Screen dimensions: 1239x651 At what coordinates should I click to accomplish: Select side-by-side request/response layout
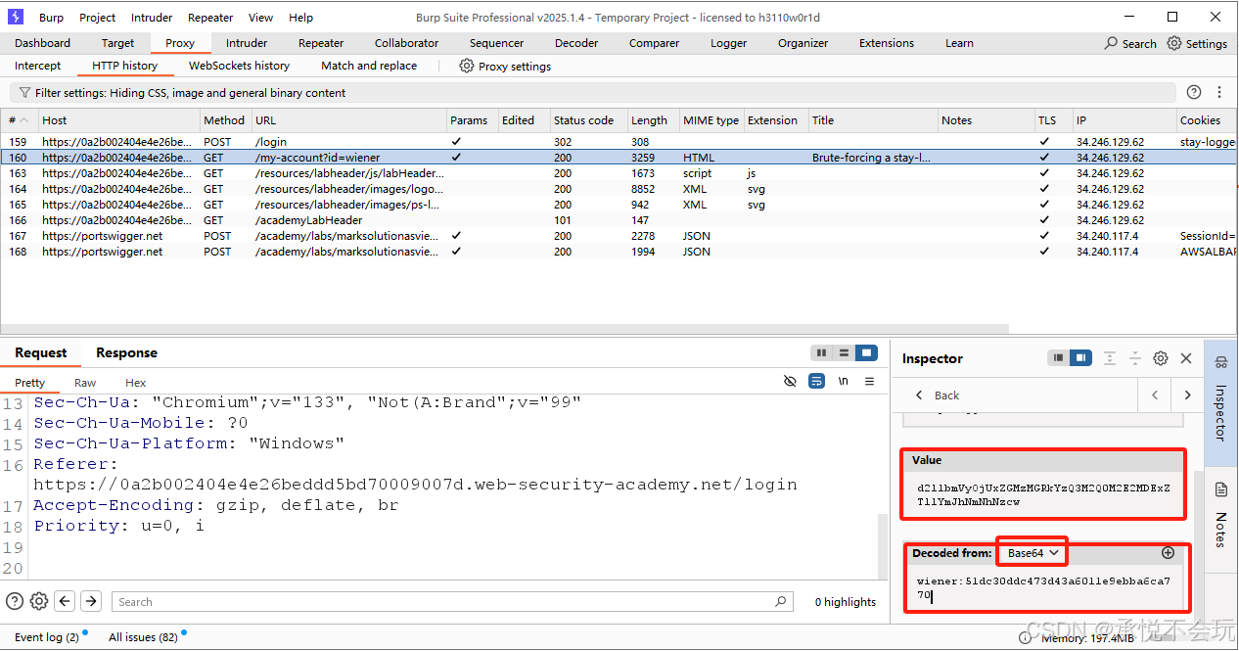[x=821, y=353]
